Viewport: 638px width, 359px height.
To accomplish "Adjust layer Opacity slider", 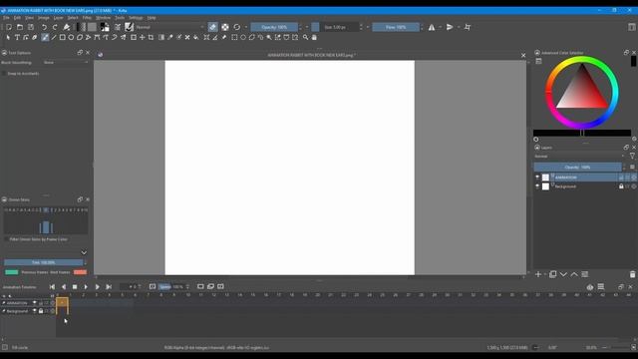I will (577, 168).
